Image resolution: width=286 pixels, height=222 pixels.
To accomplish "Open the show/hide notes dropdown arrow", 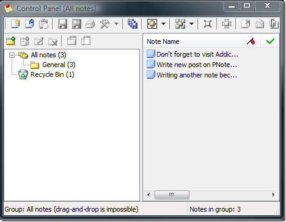I will point(191,24).
